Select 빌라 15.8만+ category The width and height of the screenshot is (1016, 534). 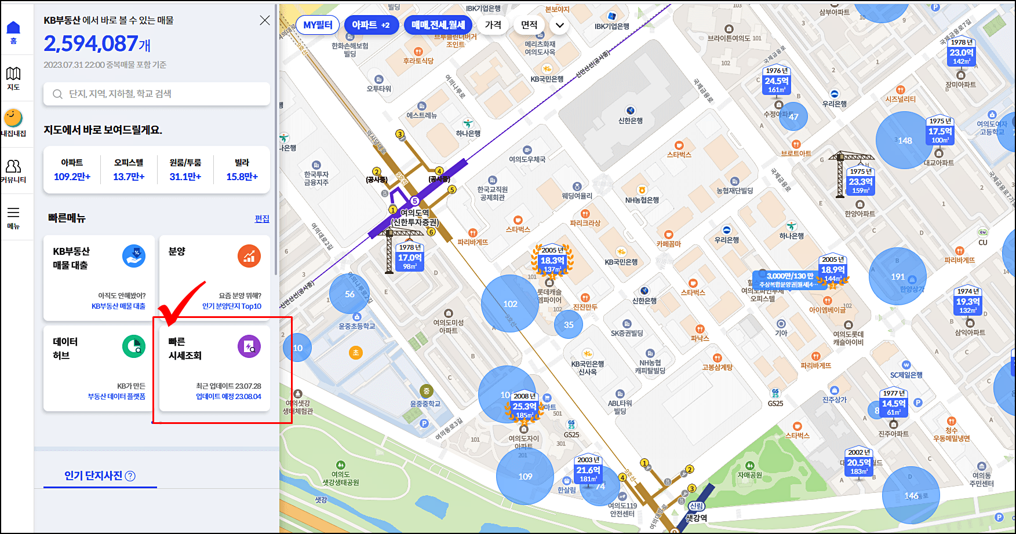242,170
